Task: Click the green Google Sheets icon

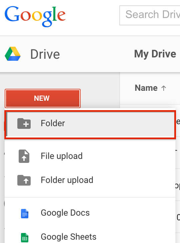Action: pyautogui.click(x=25, y=238)
